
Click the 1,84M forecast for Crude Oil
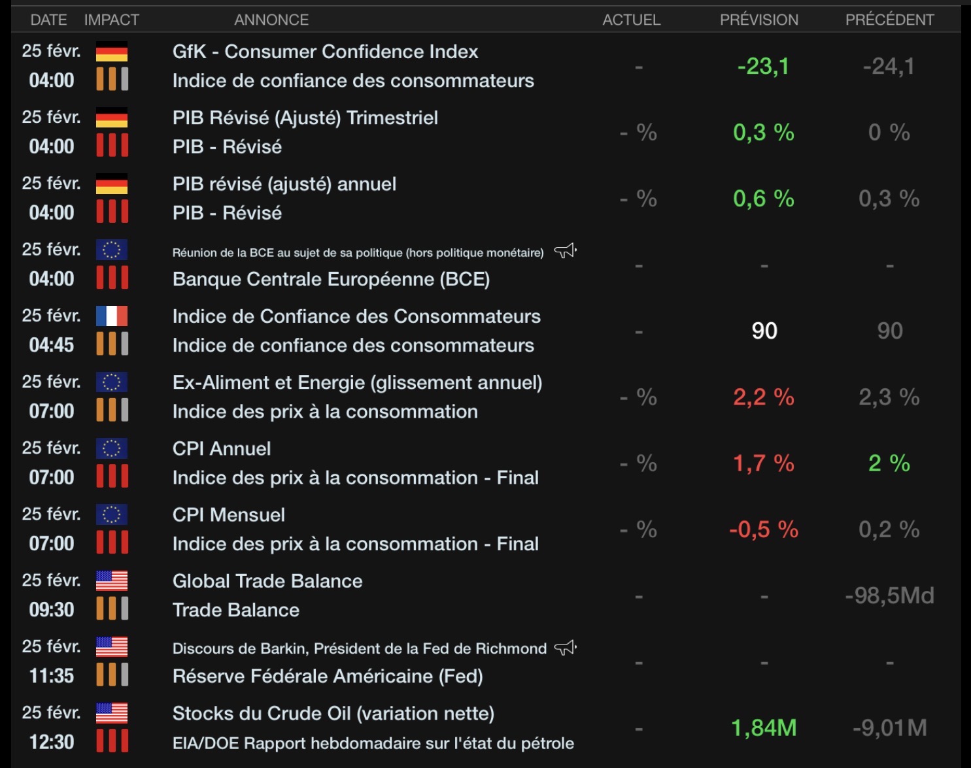pyautogui.click(x=764, y=727)
